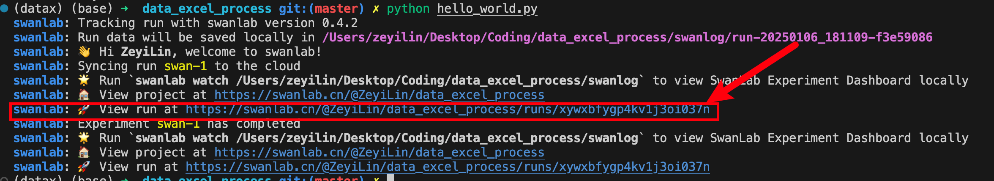Click the swanlab version 0.4.2 text
994x181 pixels.
click(282, 23)
